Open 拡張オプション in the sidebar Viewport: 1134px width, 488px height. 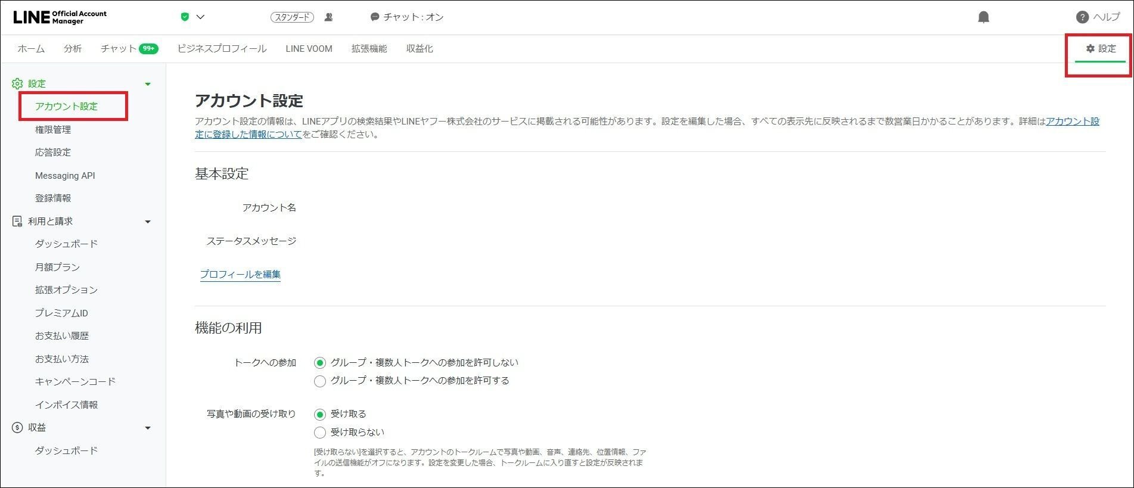[x=66, y=290]
